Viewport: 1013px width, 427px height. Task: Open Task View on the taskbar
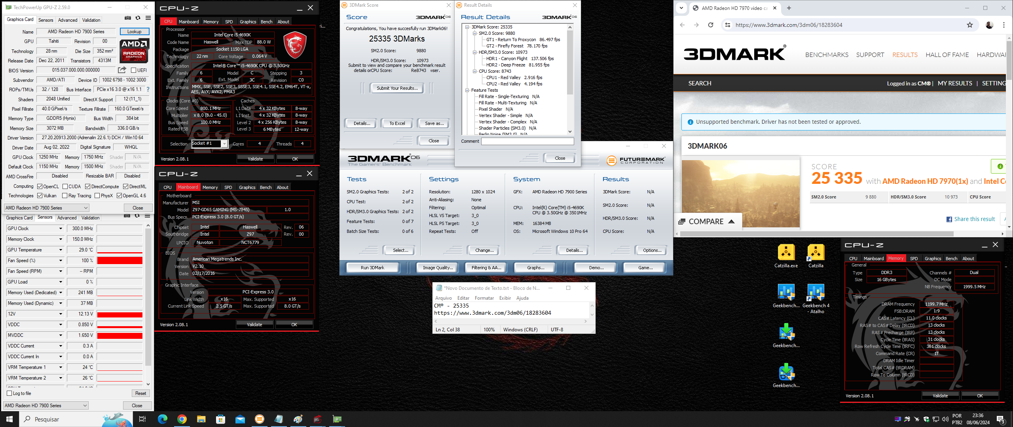point(142,419)
